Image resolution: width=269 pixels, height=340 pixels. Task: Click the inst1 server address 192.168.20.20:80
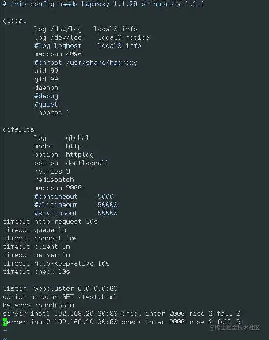point(85,314)
